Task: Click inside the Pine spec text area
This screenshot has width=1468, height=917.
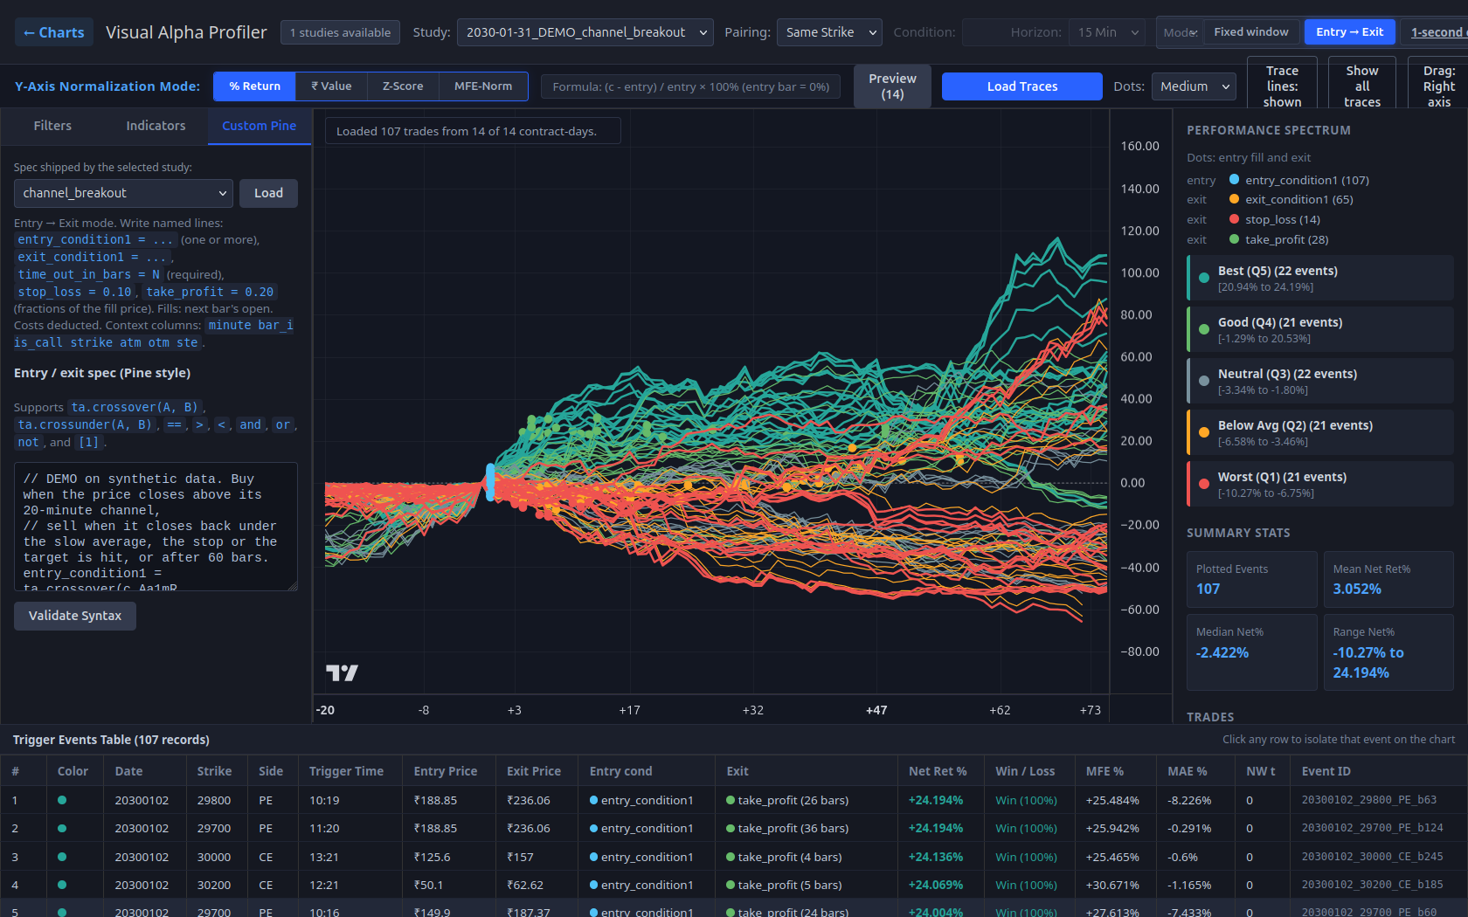Action: [x=156, y=527]
